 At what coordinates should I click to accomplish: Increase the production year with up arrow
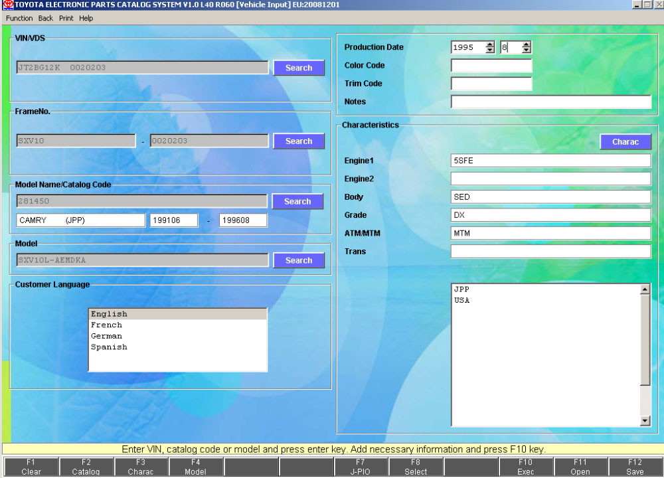coord(490,44)
